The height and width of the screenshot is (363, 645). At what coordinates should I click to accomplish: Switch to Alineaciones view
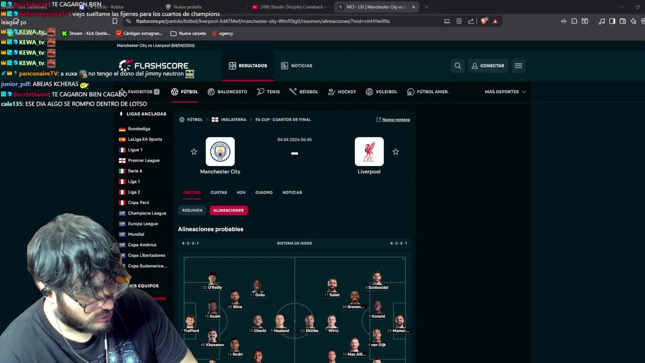pos(228,210)
